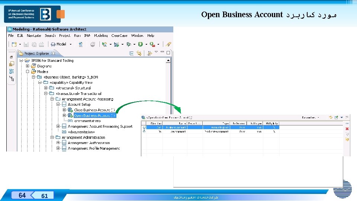
Task: Collapse the Account Setup node
Action: pyautogui.click(x=58, y=104)
